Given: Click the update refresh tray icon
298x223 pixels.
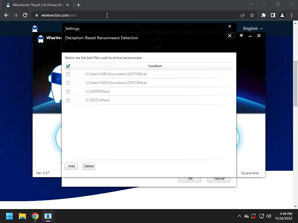Looking at the screenshot, I should pos(253,216).
